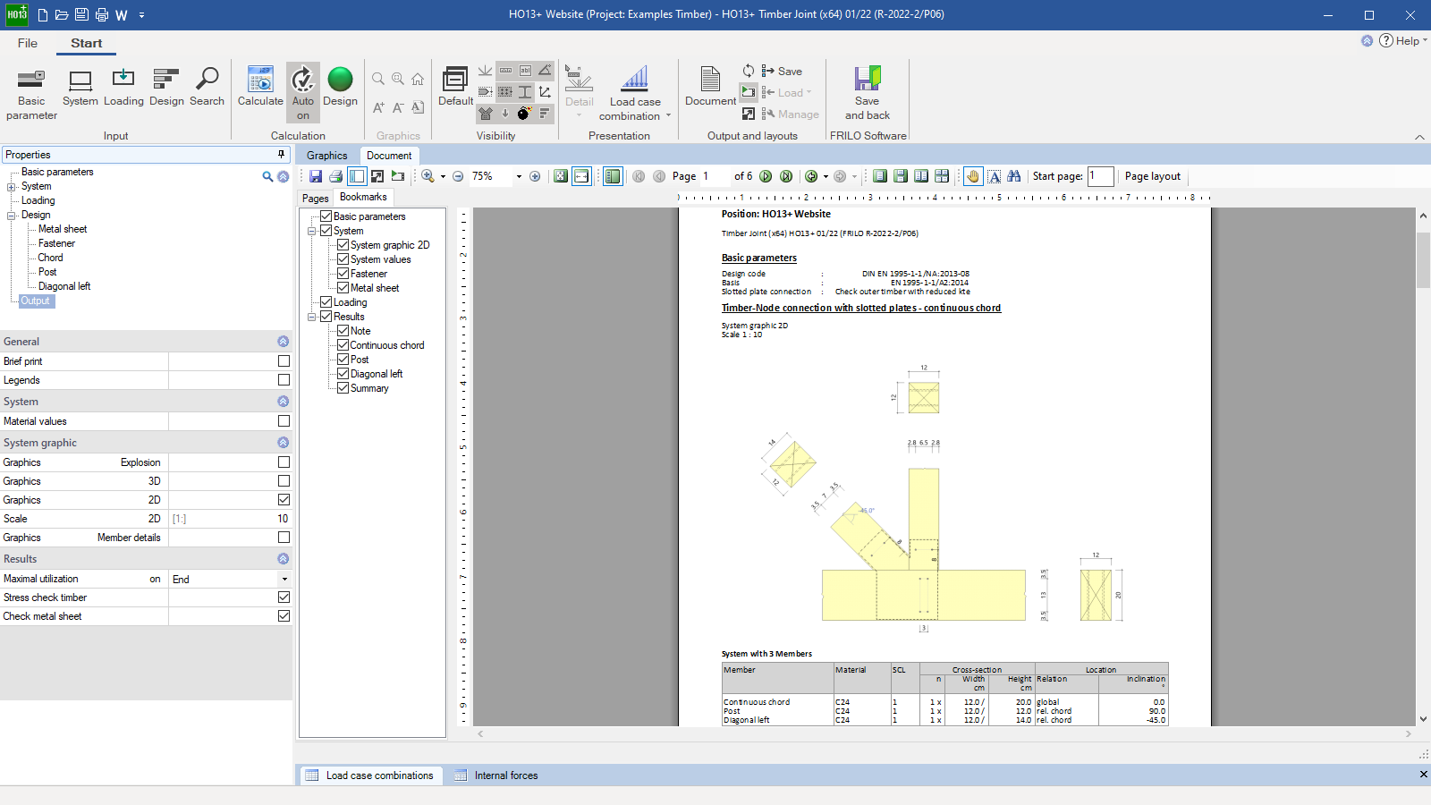1431x805 pixels.
Task: Pin the Properties panel
Action: point(282,154)
